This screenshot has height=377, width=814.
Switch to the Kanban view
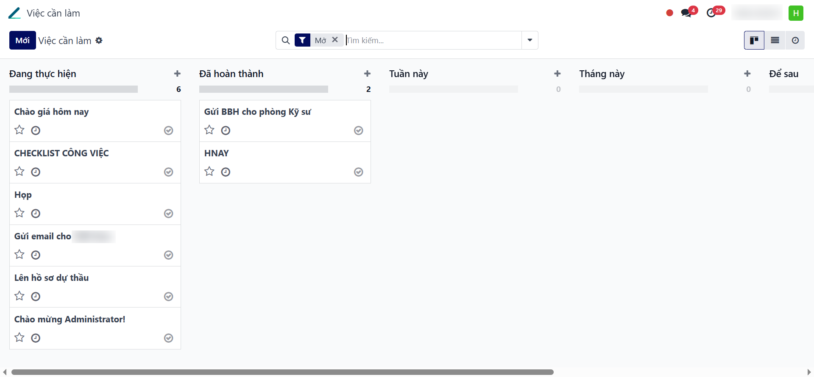coord(754,40)
